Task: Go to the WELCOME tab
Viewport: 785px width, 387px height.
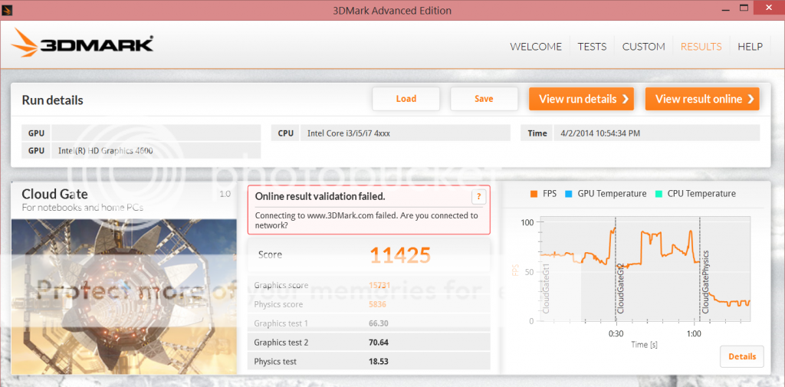Action: pyautogui.click(x=536, y=47)
